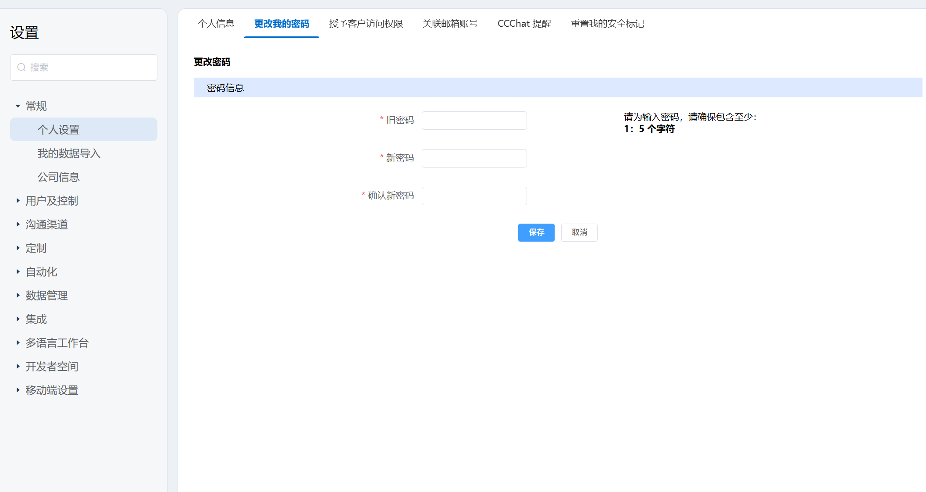Image resolution: width=926 pixels, height=492 pixels.
Task: Expand the 用户及控制 section
Action: click(18, 201)
